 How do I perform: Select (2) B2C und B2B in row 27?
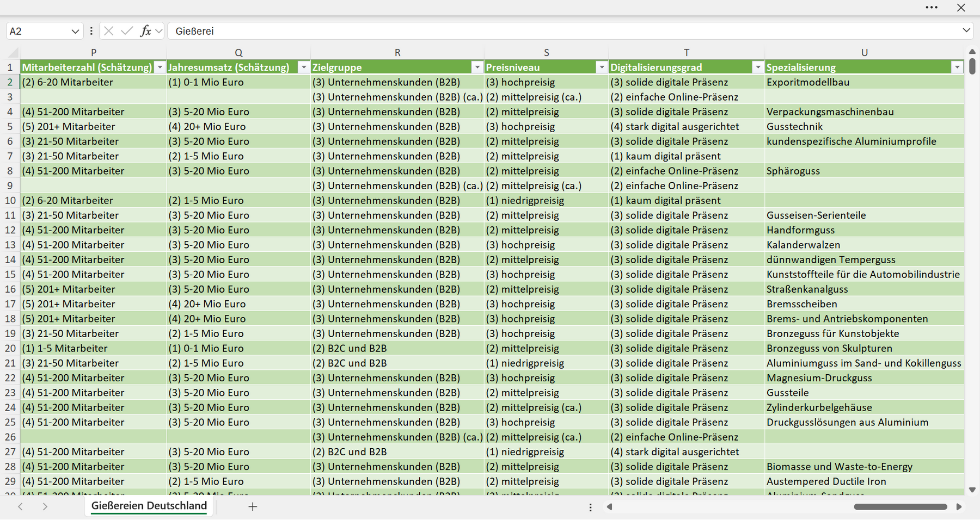click(x=397, y=452)
